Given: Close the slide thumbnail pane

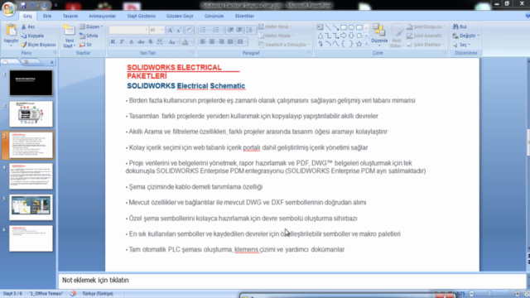Looking at the screenshot, I should click(x=51, y=62).
